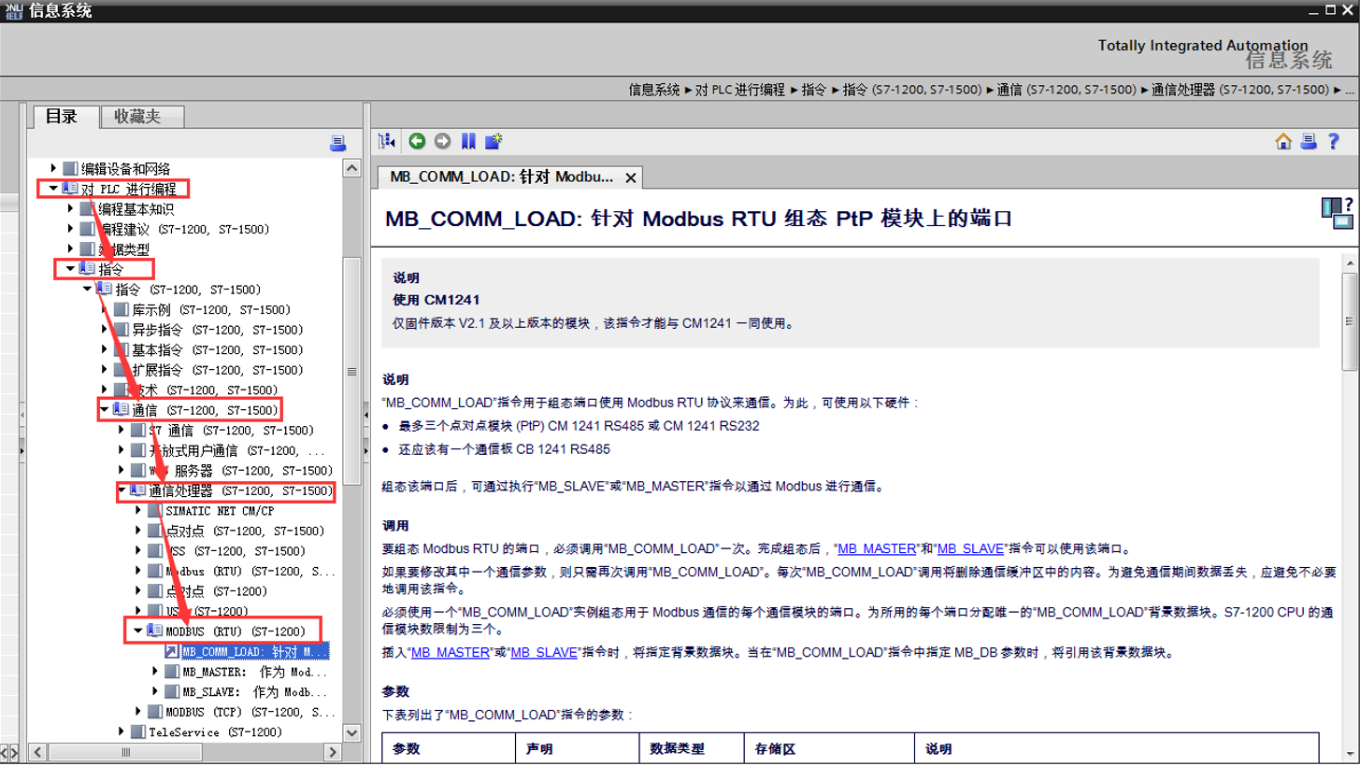
Task: Open MB_SLAVE link in the 插入 sentence
Action: [x=544, y=653]
